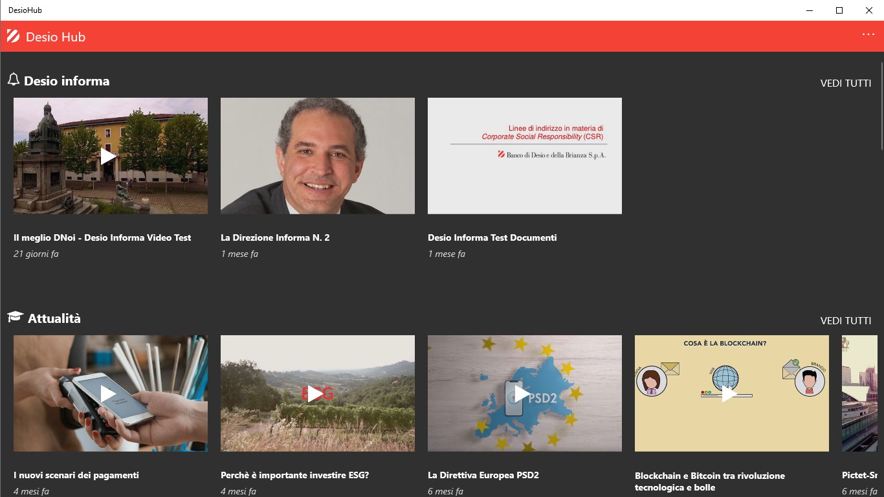884x497 pixels.
Task: Play the I nuovi scenari dei pagamenti video
Action: [x=109, y=393]
